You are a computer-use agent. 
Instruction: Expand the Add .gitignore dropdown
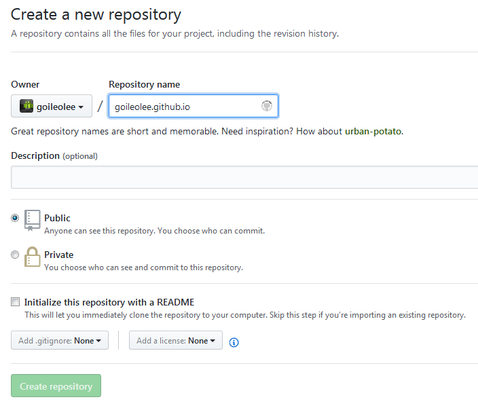[60, 341]
